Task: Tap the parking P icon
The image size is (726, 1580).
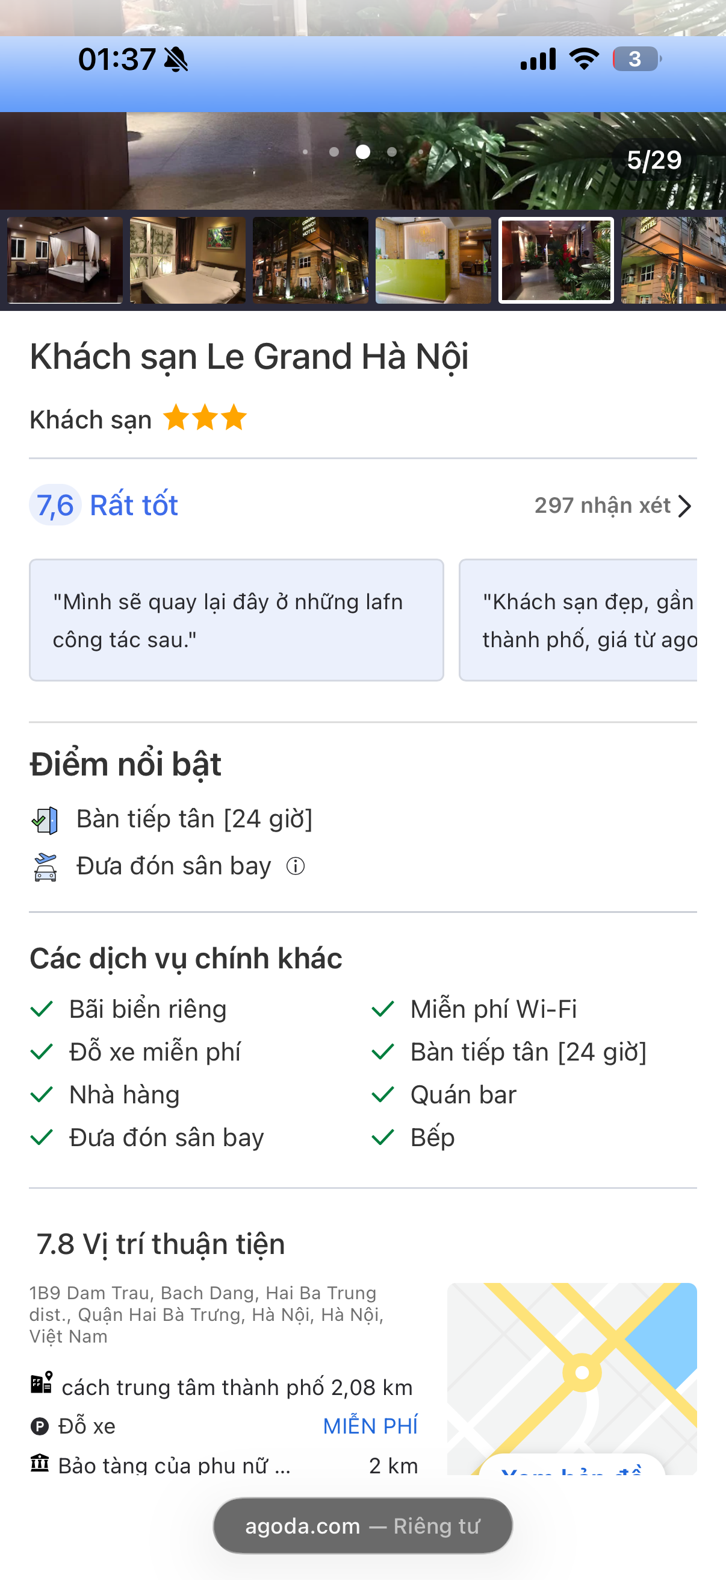Action: coord(39,1427)
